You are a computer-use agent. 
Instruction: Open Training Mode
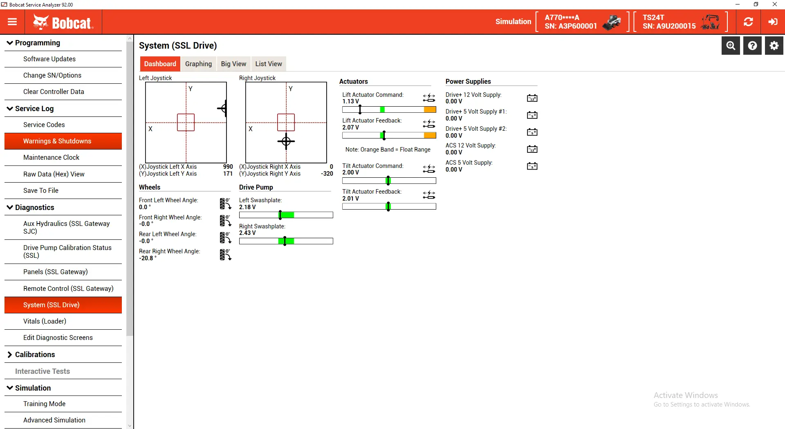63,404
